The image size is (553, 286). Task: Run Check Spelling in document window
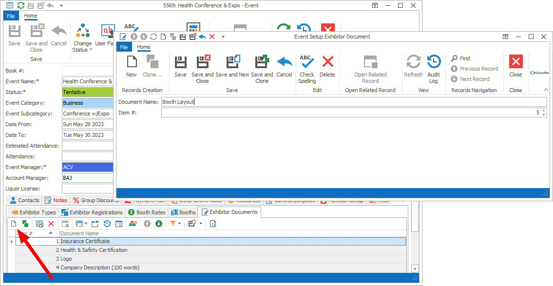pyautogui.click(x=307, y=69)
